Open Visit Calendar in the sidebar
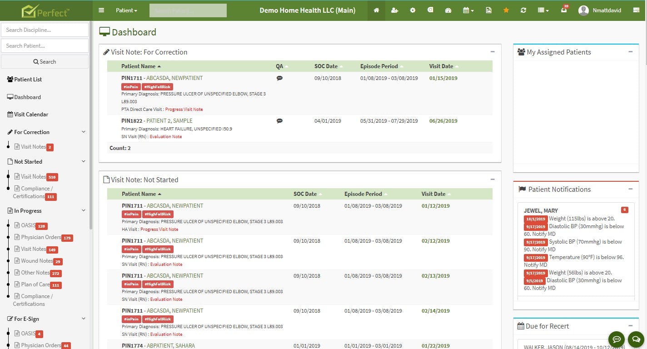The image size is (647, 349). 28,114
